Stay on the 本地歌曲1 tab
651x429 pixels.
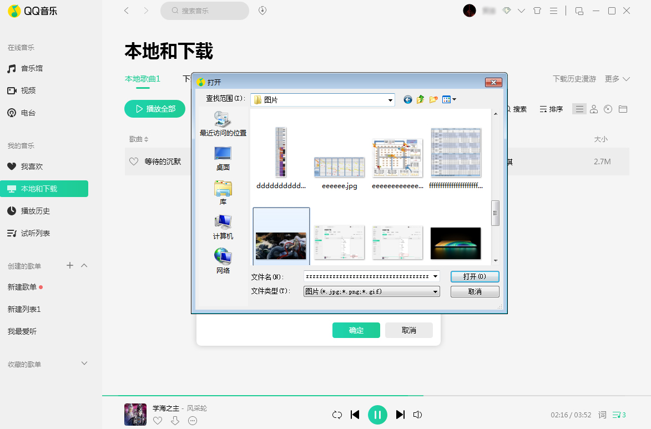(x=142, y=79)
